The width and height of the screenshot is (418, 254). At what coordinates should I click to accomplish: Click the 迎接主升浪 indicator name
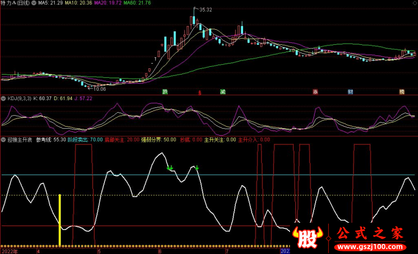(20, 140)
